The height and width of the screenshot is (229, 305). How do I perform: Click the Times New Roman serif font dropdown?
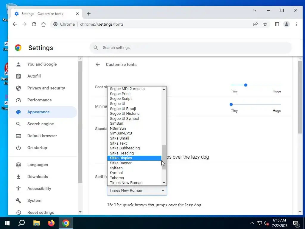point(137,191)
